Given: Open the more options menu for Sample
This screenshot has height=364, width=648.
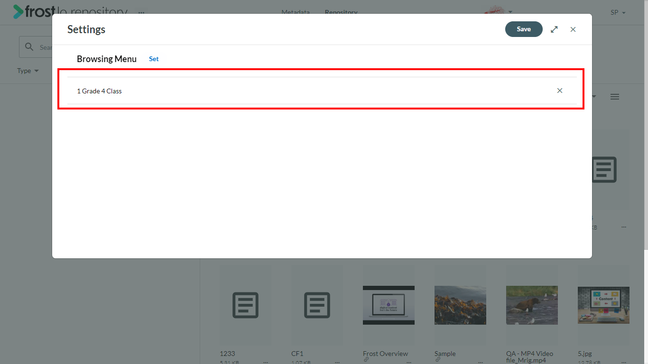Looking at the screenshot, I should (x=481, y=362).
